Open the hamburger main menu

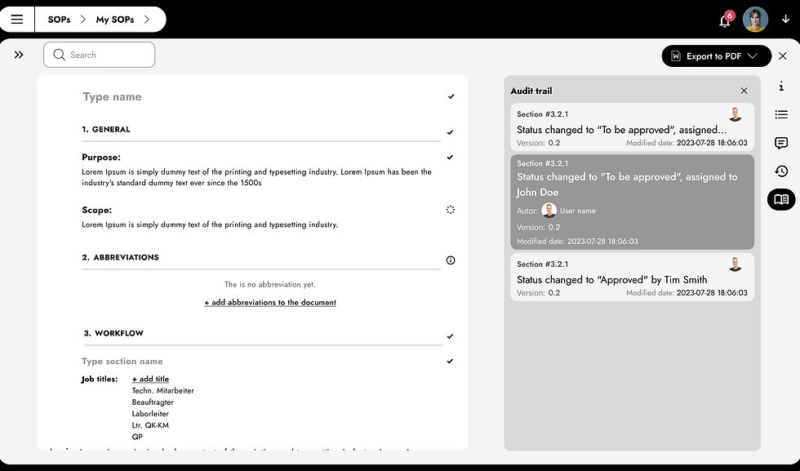pos(17,20)
